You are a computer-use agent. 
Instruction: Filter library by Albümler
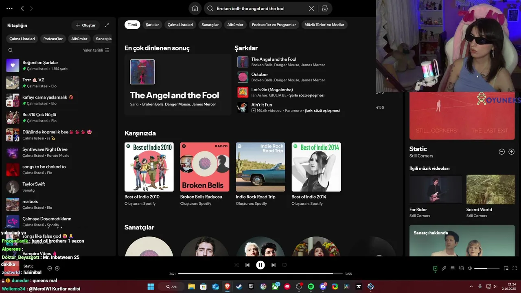click(79, 39)
